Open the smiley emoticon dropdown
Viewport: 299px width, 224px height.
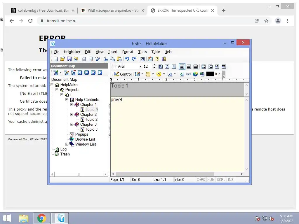(x=164, y=74)
